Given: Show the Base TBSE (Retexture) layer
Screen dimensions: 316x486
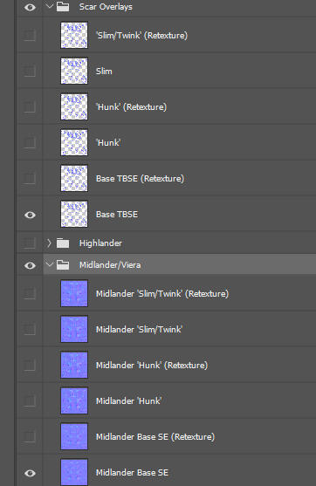Looking at the screenshot, I should point(30,179).
